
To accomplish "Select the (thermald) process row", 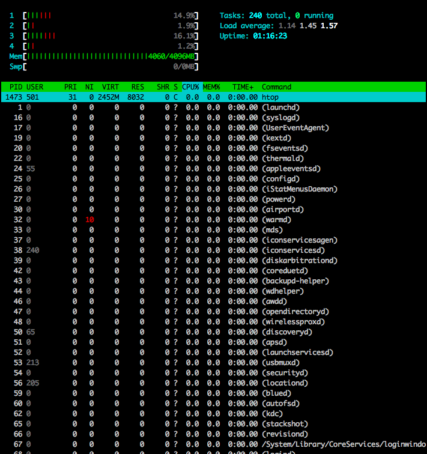I will pos(213,159).
